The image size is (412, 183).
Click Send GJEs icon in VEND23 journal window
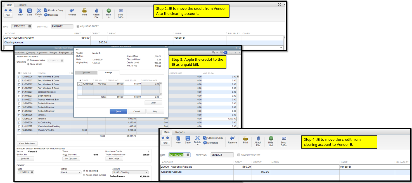[284, 138]
